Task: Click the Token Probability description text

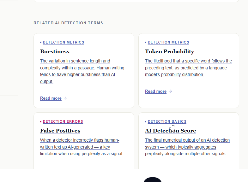Action: click(x=188, y=68)
